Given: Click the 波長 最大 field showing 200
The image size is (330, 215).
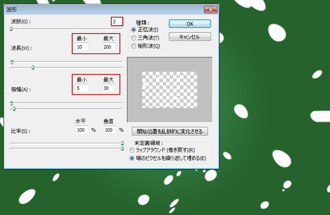Looking at the screenshot, I should point(109,47).
